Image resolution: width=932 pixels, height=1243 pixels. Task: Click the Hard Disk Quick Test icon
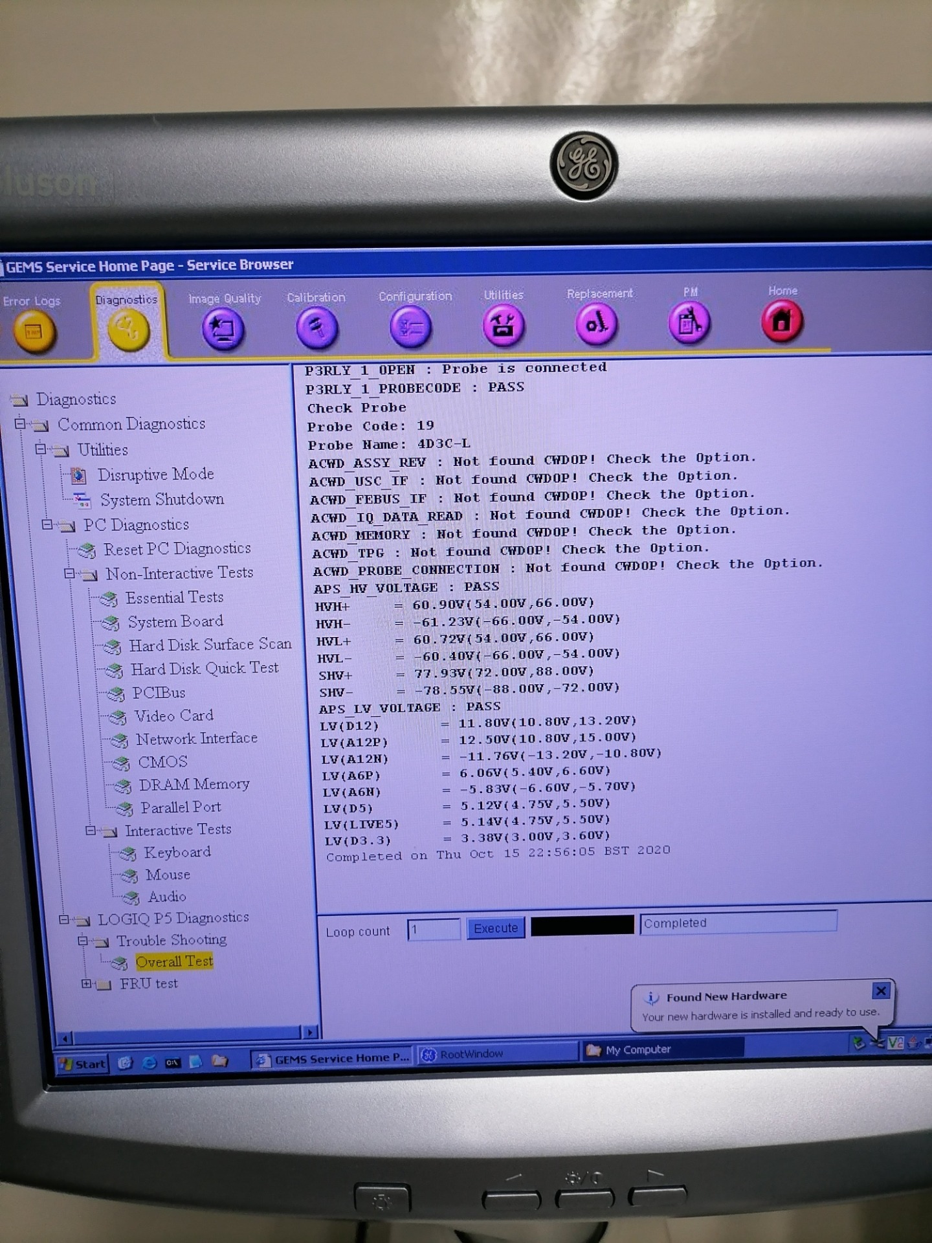[114, 670]
